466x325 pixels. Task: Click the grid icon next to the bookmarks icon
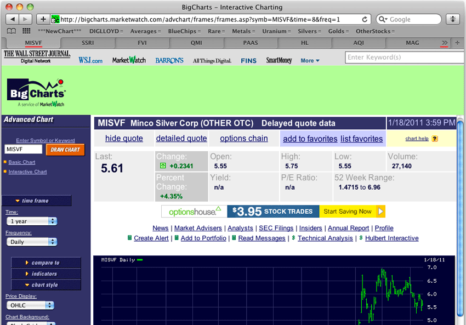tap(26, 31)
